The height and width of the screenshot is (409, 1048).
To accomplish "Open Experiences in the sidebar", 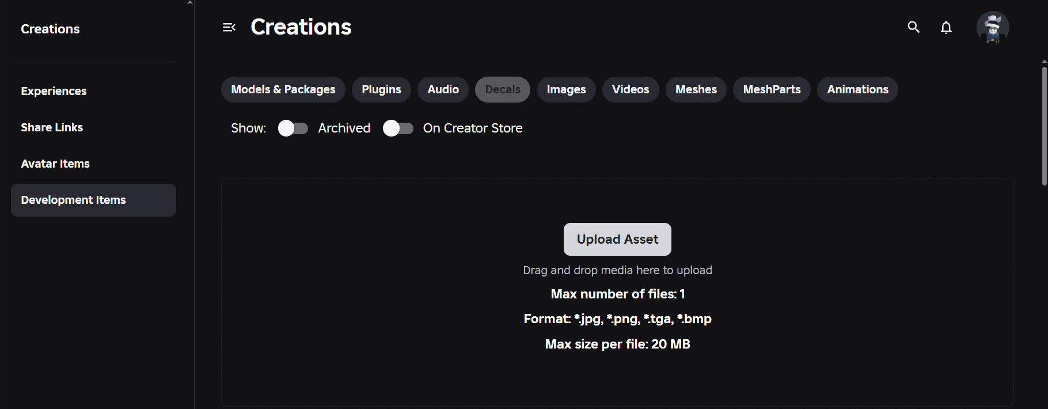I will tap(93, 91).
